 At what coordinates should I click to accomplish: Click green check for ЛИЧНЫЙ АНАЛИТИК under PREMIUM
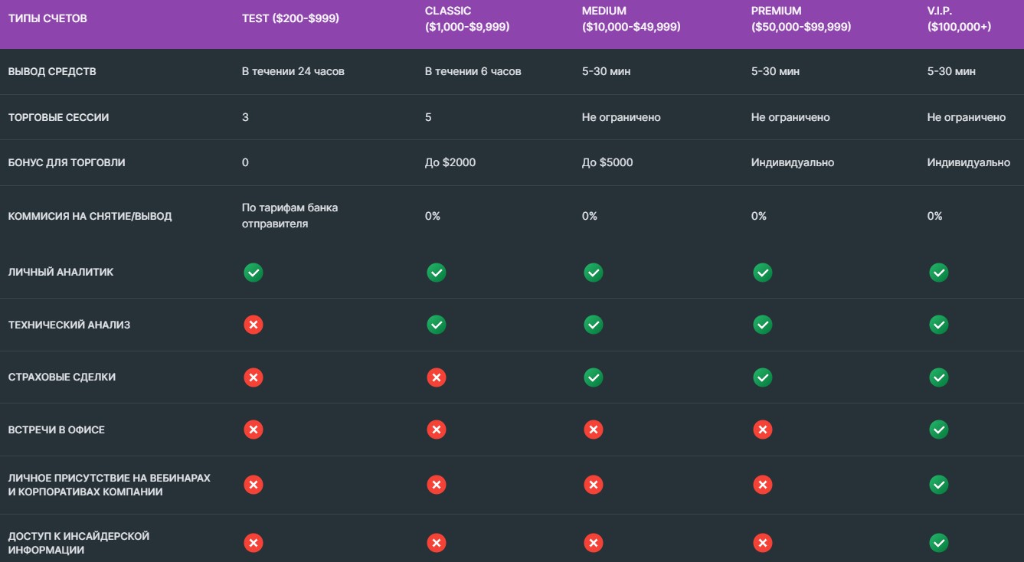pos(763,272)
